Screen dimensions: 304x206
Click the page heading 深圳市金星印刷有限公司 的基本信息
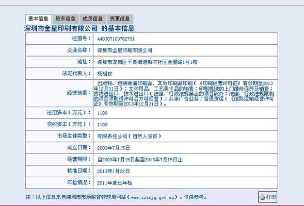tap(79, 28)
